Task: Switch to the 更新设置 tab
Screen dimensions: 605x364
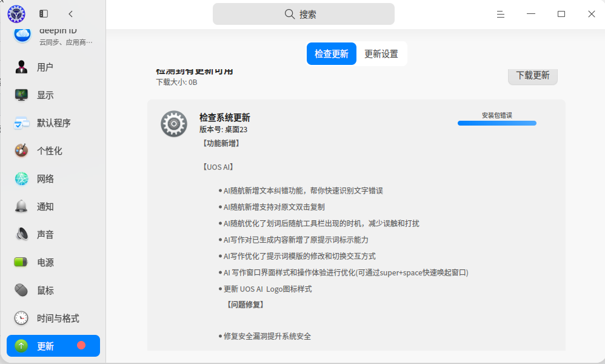Action: [x=381, y=53]
